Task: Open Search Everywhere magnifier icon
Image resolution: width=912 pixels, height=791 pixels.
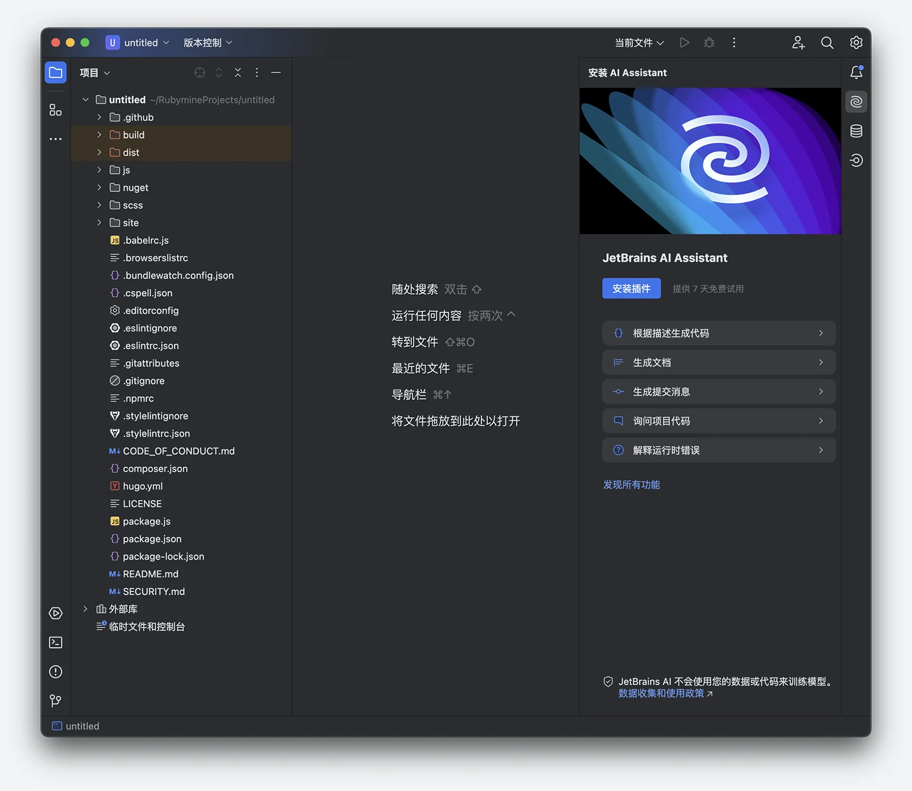Action: [x=827, y=43]
